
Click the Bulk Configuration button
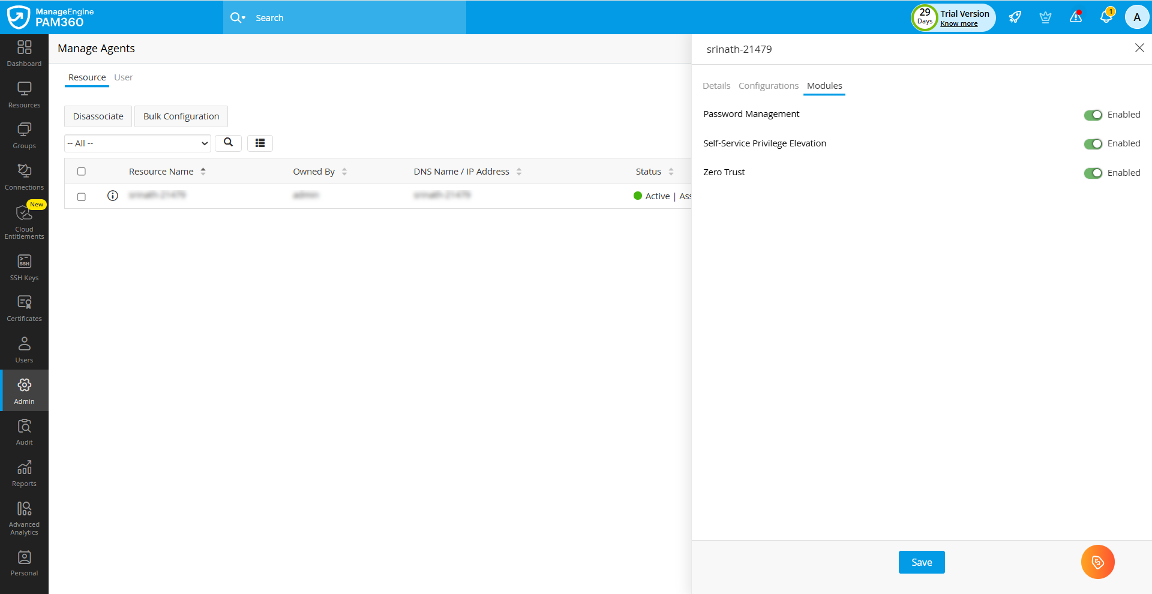pos(181,116)
